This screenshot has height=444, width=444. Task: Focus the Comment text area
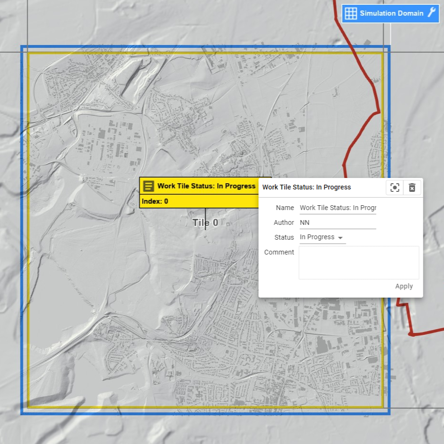coord(358,262)
